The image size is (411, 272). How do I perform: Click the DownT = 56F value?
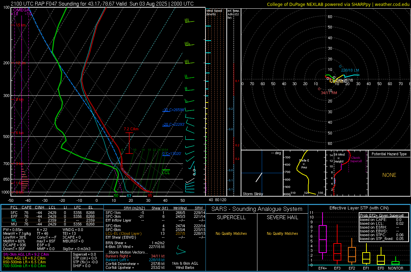click(14, 249)
